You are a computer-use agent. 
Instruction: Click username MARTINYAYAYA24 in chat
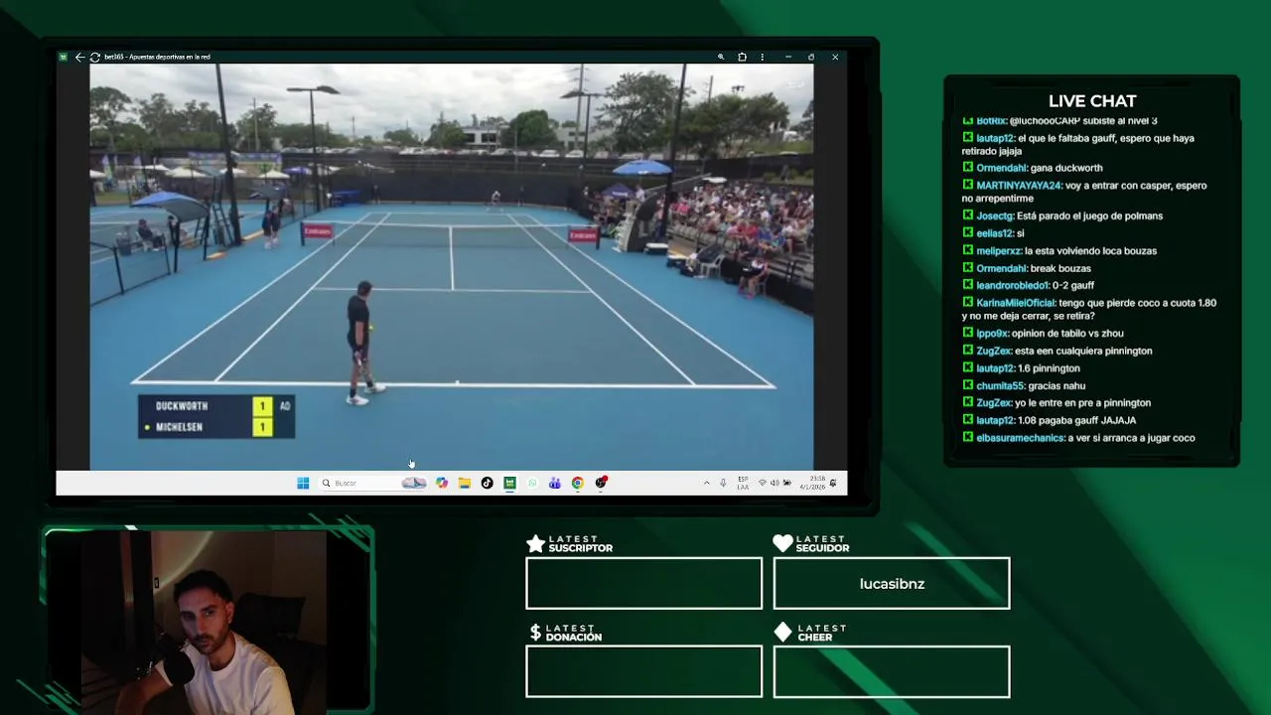pos(1019,186)
